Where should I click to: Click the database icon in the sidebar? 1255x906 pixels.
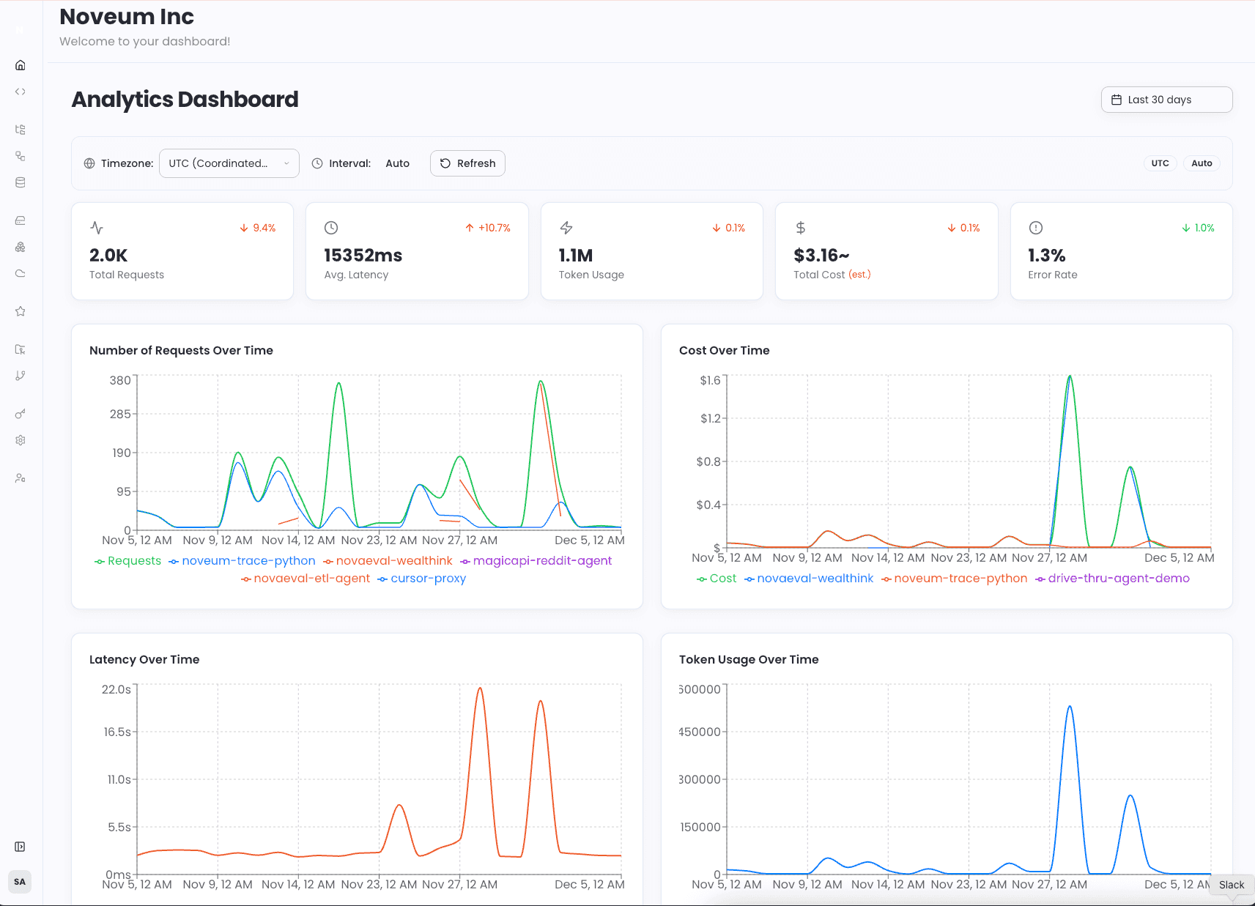pos(20,182)
